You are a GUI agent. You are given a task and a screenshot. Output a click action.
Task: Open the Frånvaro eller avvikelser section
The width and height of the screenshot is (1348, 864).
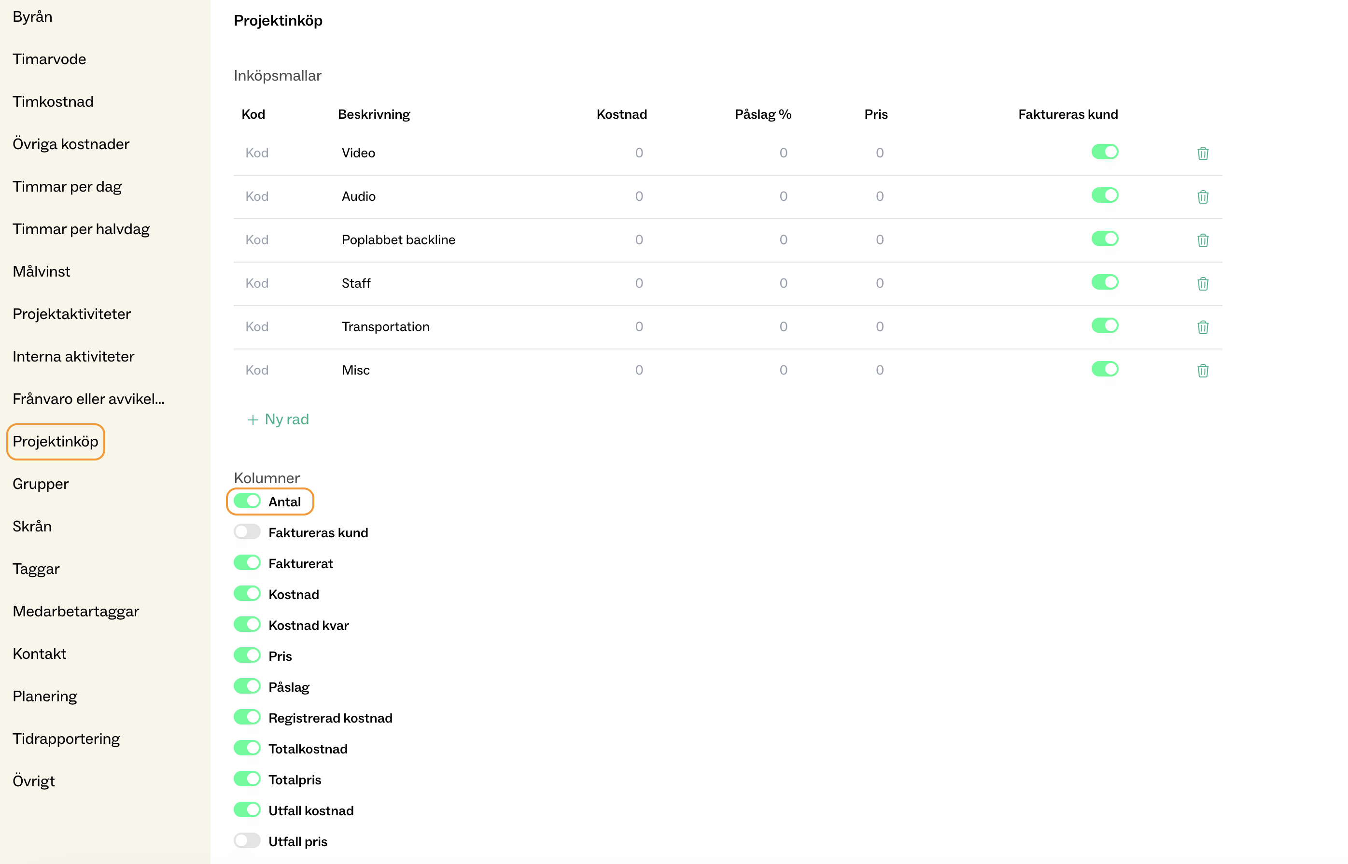click(88, 399)
